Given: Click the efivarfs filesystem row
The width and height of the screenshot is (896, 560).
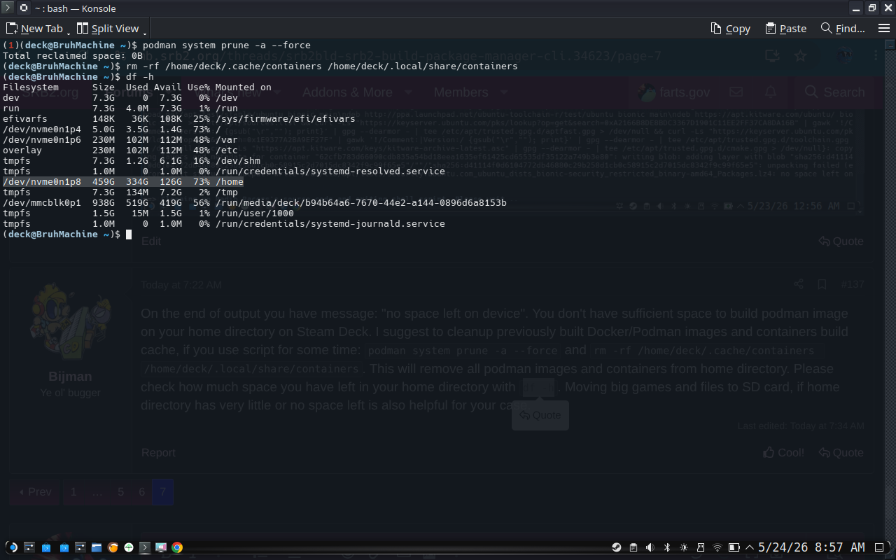Looking at the screenshot, I should coord(179,119).
